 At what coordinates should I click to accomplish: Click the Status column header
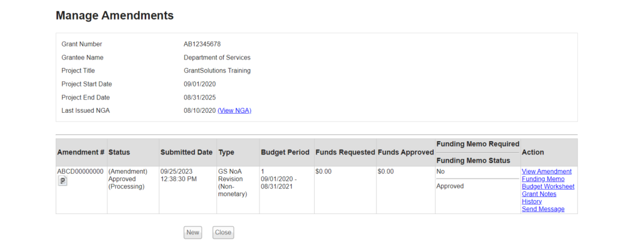click(x=119, y=152)
